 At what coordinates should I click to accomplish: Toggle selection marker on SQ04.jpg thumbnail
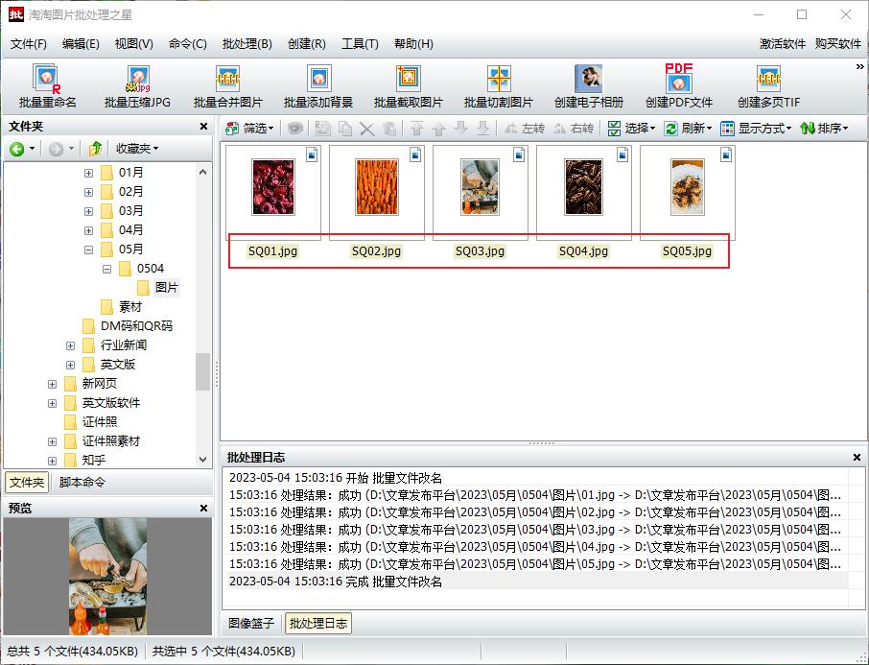click(623, 153)
